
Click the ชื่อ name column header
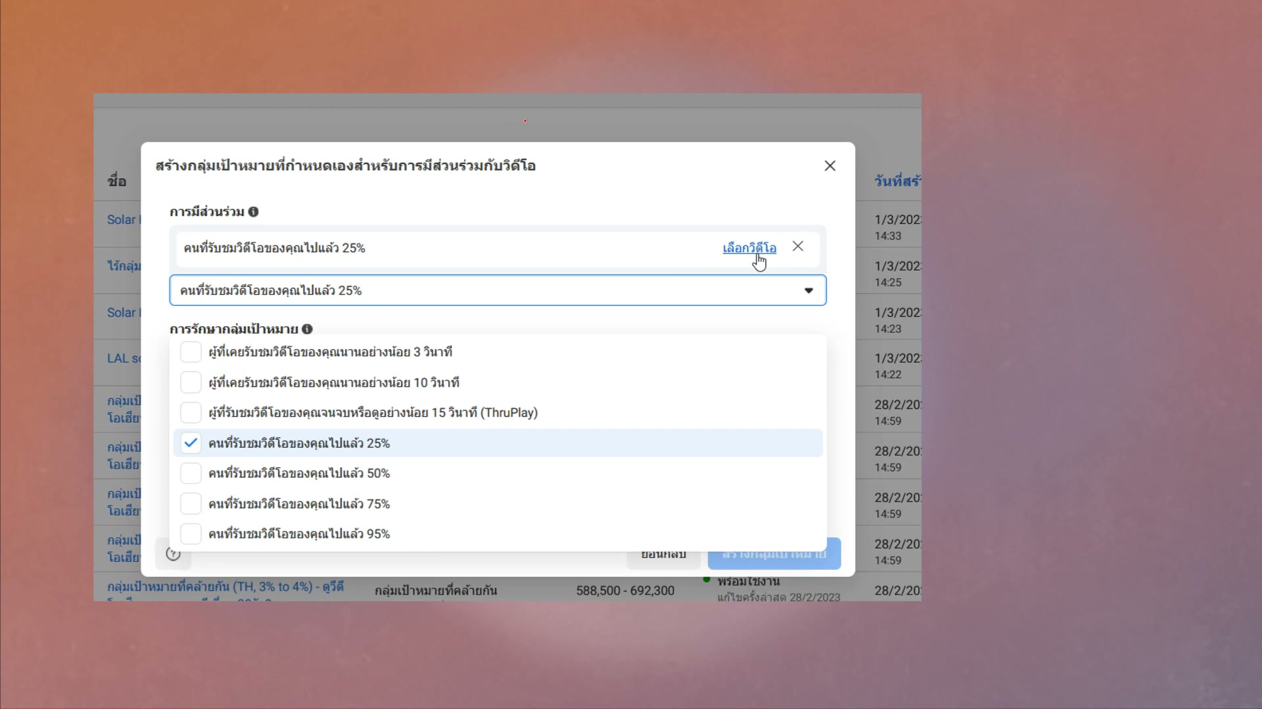pyautogui.click(x=117, y=181)
